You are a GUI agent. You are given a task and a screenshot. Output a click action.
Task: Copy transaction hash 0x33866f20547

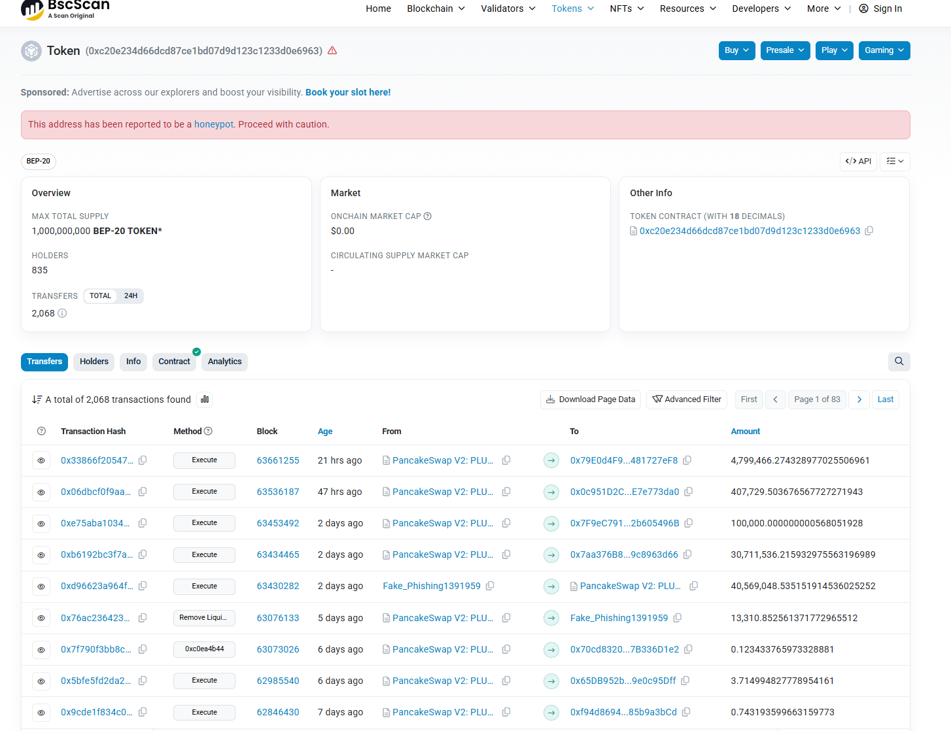143,460
